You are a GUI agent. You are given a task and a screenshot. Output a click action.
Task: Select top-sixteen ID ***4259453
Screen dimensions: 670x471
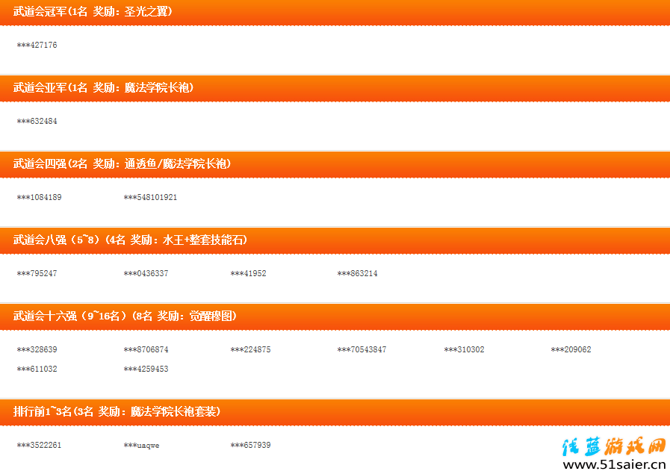click(146, 369)
